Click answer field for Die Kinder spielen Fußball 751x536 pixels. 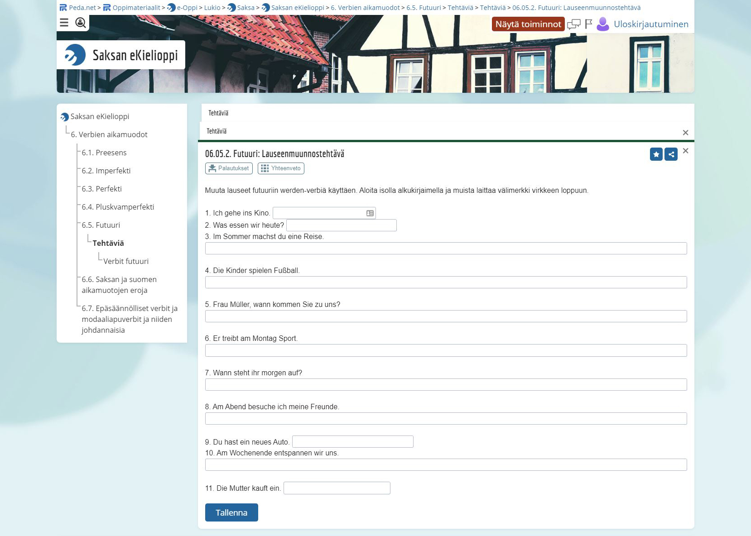pos(446,282)
